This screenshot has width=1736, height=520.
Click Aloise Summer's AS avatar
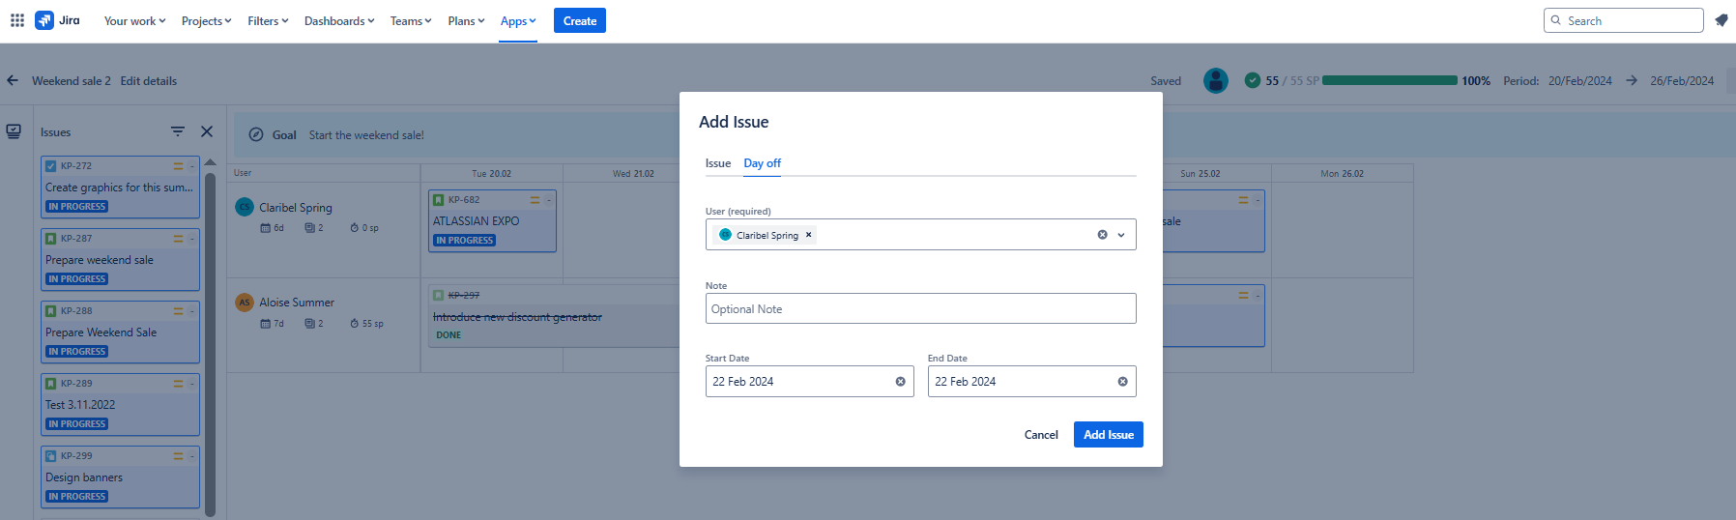click(x=246, y=303)
